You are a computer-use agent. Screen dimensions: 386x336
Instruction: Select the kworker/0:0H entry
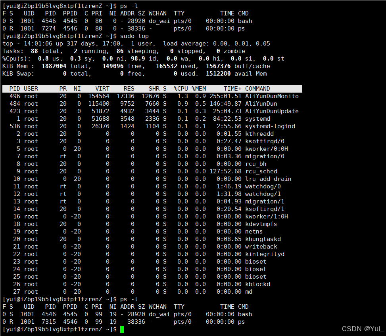[266, 149]
